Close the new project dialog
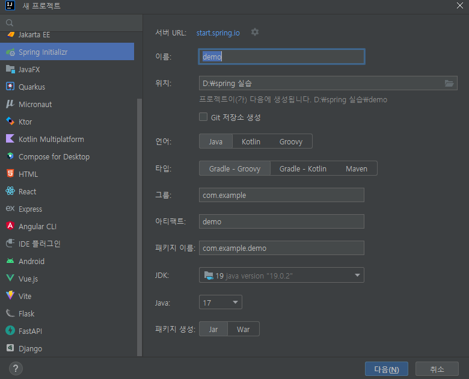 click(x=460, y=5)
